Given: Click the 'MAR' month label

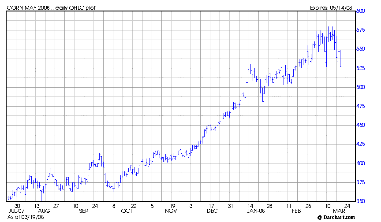Looking at the screenshot, I should click(x=339, y=211).
